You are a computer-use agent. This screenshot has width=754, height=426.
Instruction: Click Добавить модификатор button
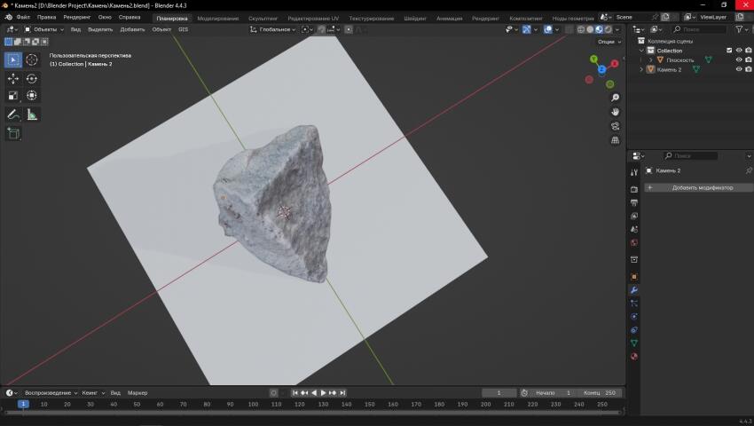click(x=698, y=188)
